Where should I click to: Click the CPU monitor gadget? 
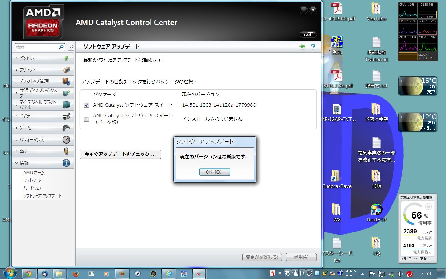click(x=418, y=32)
